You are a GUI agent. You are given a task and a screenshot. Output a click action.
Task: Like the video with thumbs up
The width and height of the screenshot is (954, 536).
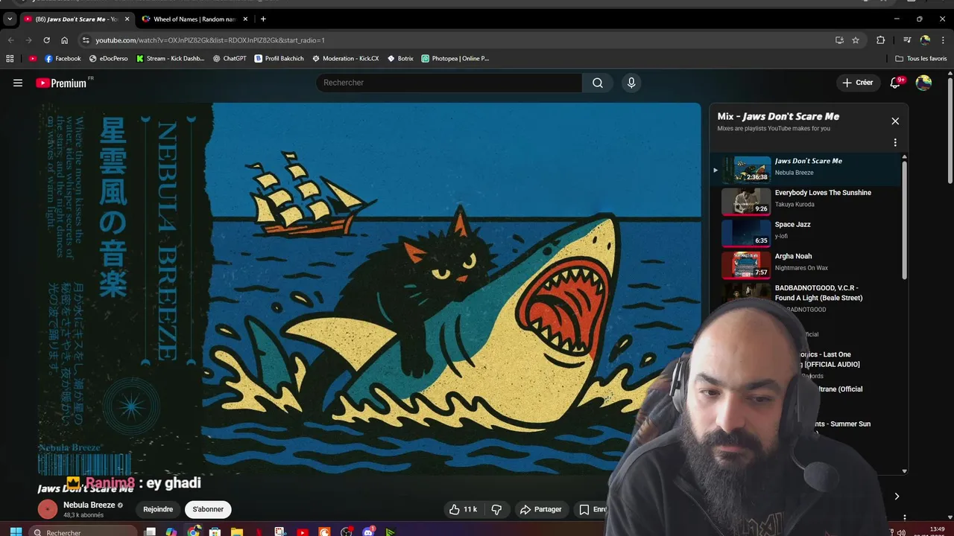tap(462, 509)
